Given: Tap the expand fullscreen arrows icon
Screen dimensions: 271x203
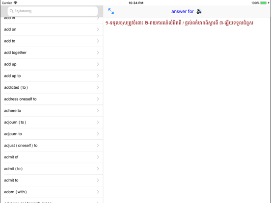Looking at the screenshot, I should point(111,11).
